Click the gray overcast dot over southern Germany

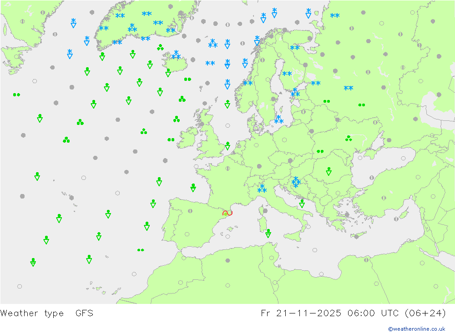(x=259, y=166)
